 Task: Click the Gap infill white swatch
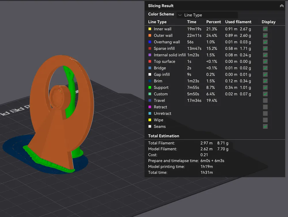tap(150, 74)
